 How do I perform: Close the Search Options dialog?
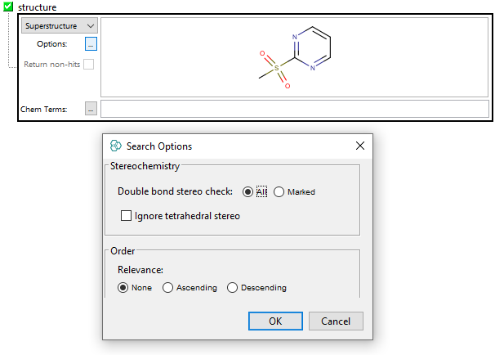tap(359, 146)
